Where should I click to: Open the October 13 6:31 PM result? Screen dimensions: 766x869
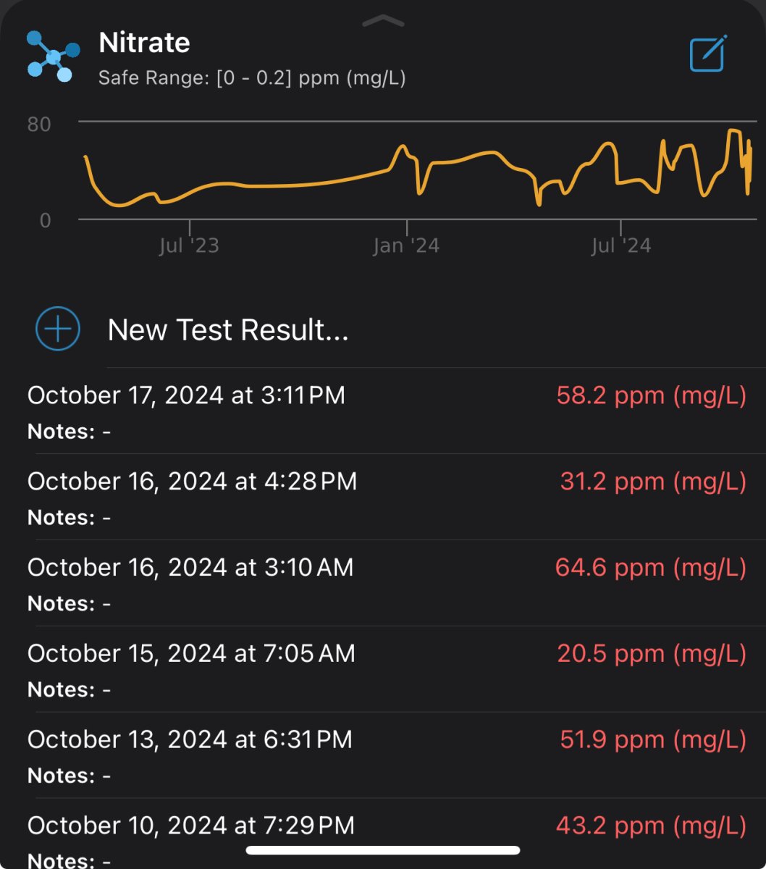[x=383, y=755]
